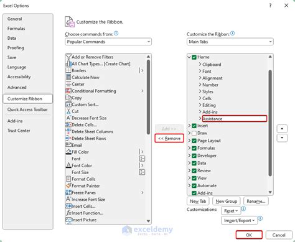Create a New Tab
Image resolution: width=295 pixels, height=242 pixels.
(x=198, y=201)
